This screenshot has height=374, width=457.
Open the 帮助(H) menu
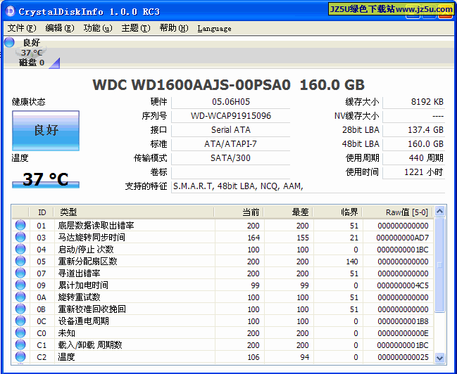(x=174, y=28)
